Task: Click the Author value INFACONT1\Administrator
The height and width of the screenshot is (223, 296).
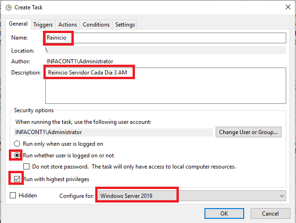Action: (x=80, y=61)
